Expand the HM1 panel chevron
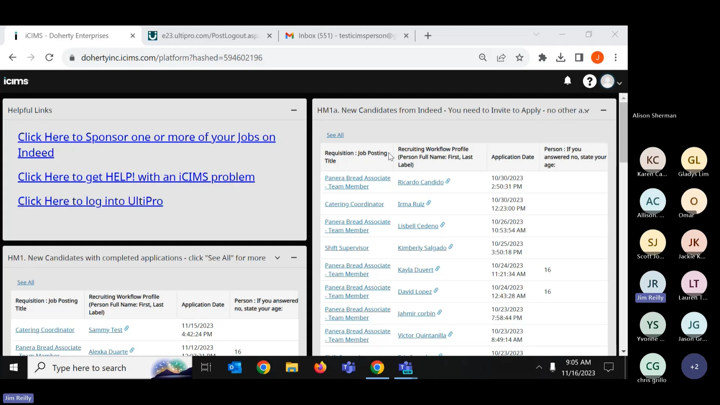Viewport: 720px width, 405px height. coord(277,258)
